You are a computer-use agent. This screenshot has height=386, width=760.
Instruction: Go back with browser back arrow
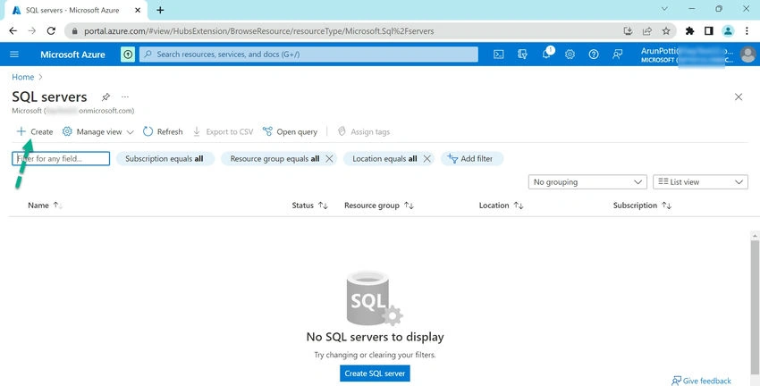tap(13, 31)
